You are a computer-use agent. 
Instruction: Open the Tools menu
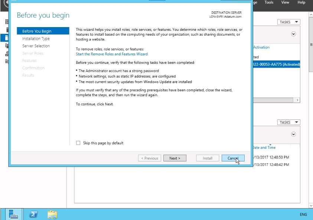coord(269,3)
